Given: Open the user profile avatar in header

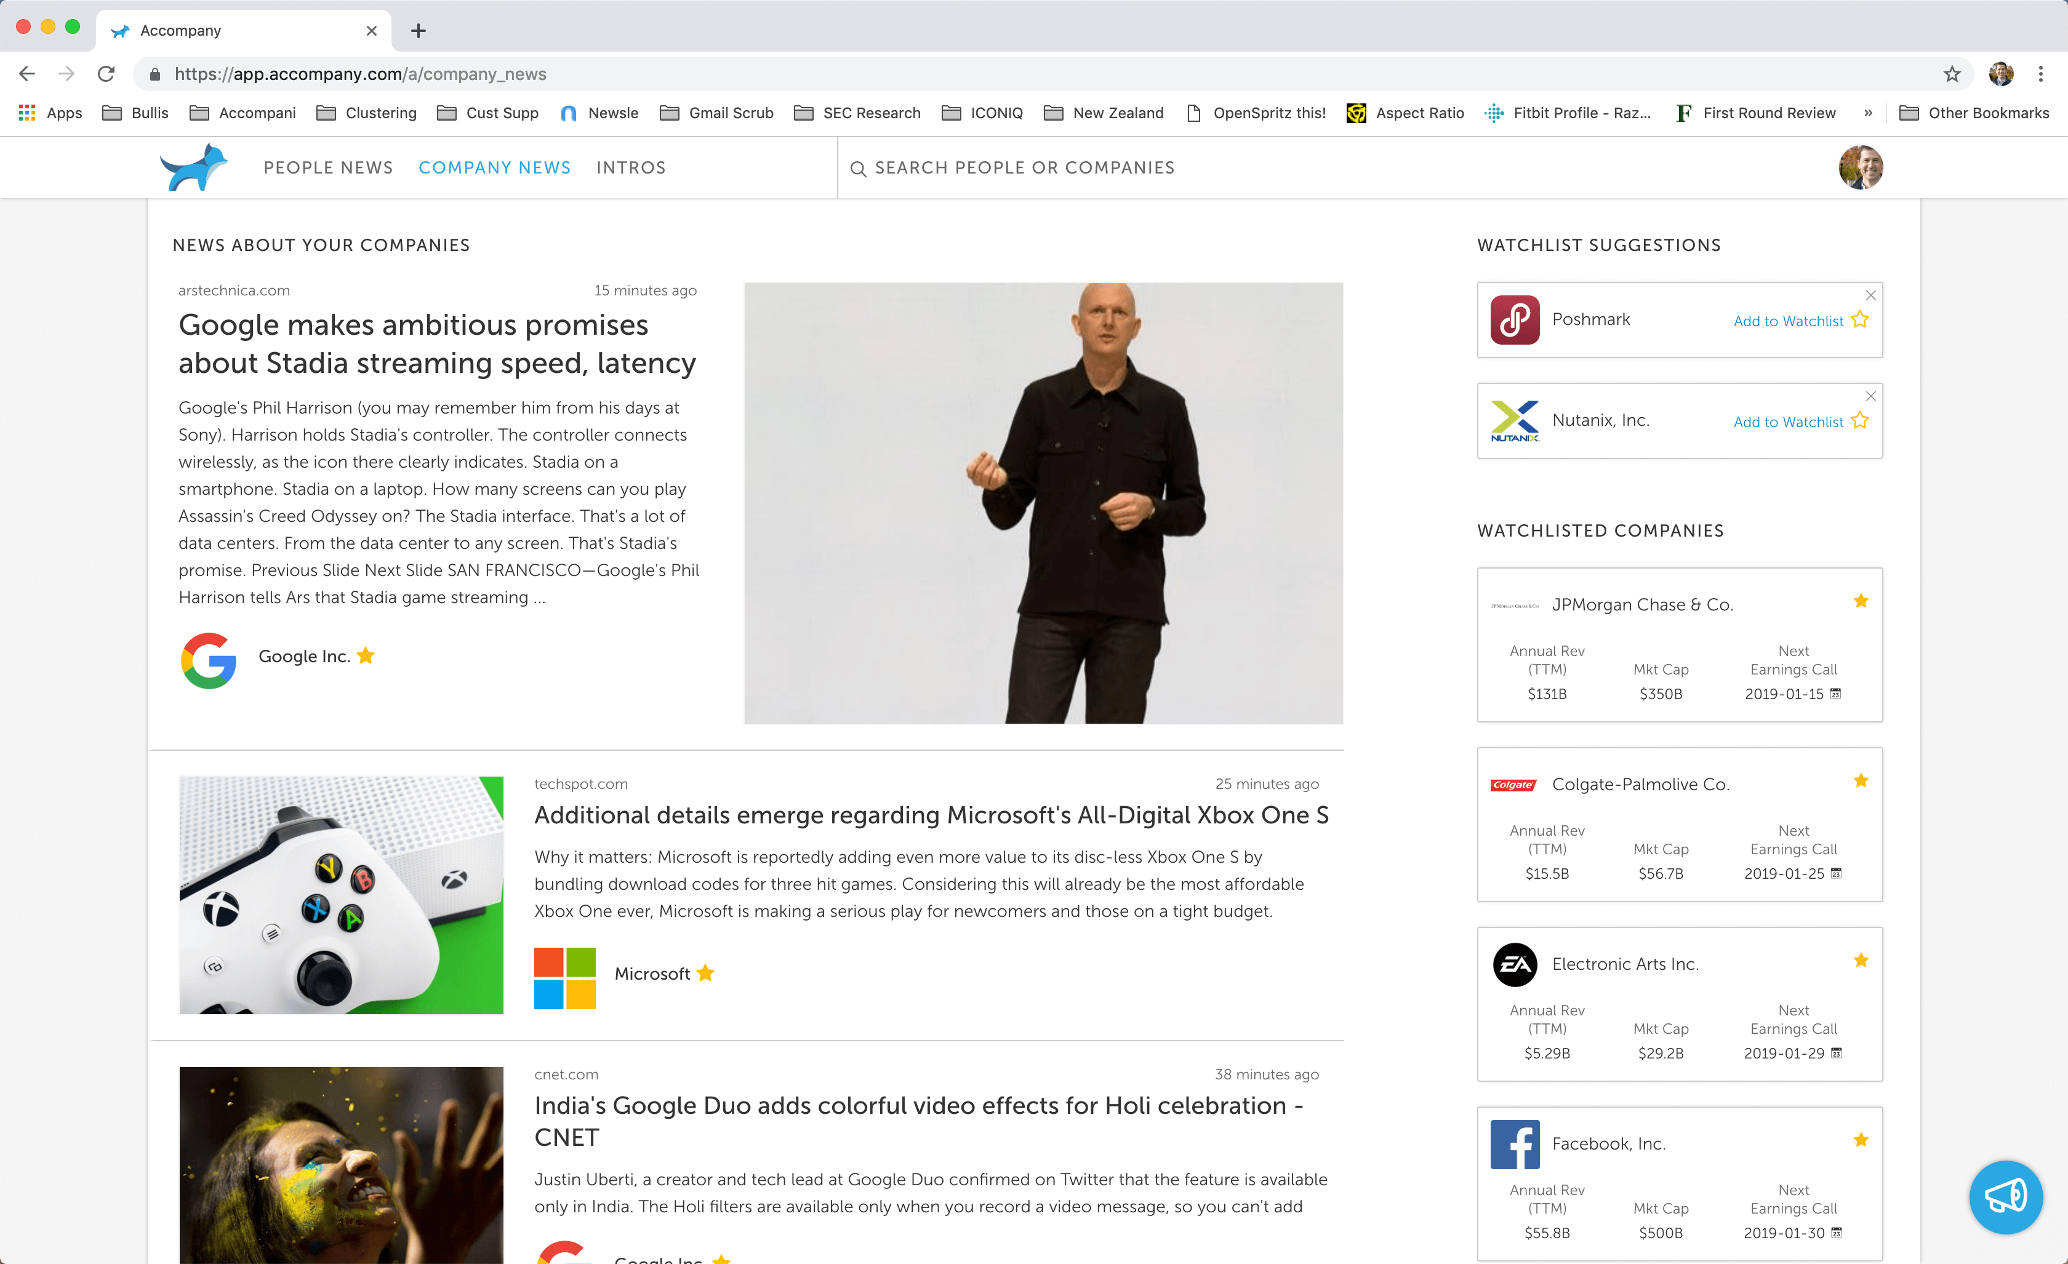Looking at the screenshot, I should click(1860, 167).
